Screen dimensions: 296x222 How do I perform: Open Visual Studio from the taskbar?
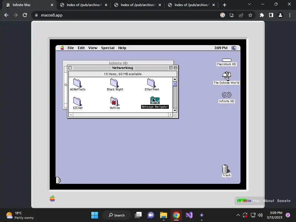pos(189,215)
